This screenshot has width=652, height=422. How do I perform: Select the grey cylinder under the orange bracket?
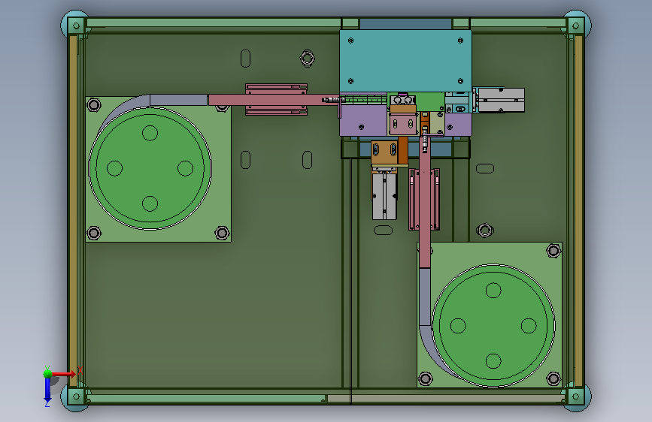(384, 196)
